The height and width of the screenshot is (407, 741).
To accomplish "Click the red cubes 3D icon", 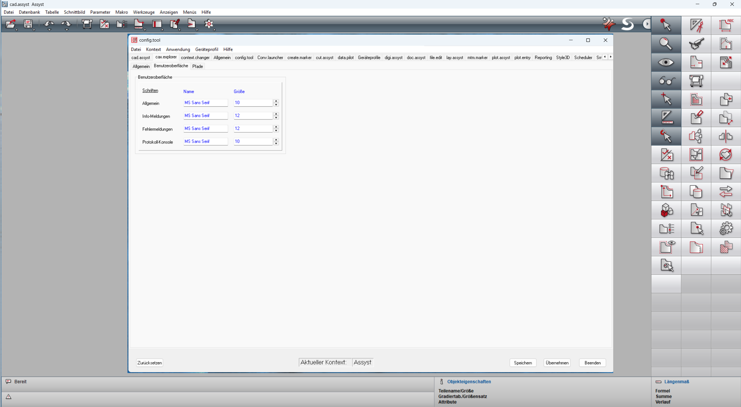I will (666, 210).
